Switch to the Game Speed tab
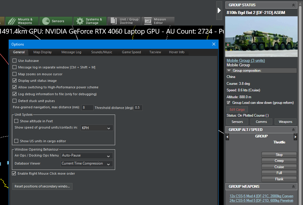 [x=132, y=52]
